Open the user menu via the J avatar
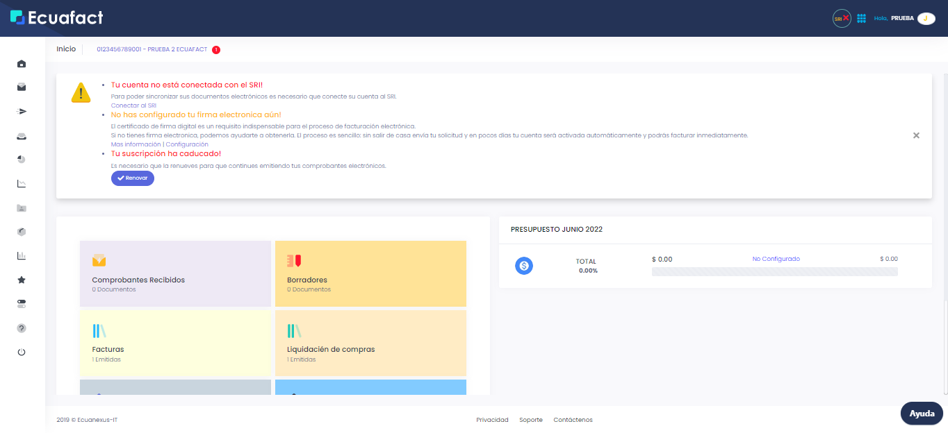This screenshot has width=948, height=433. pyautogui.click(x=926, y=19)
